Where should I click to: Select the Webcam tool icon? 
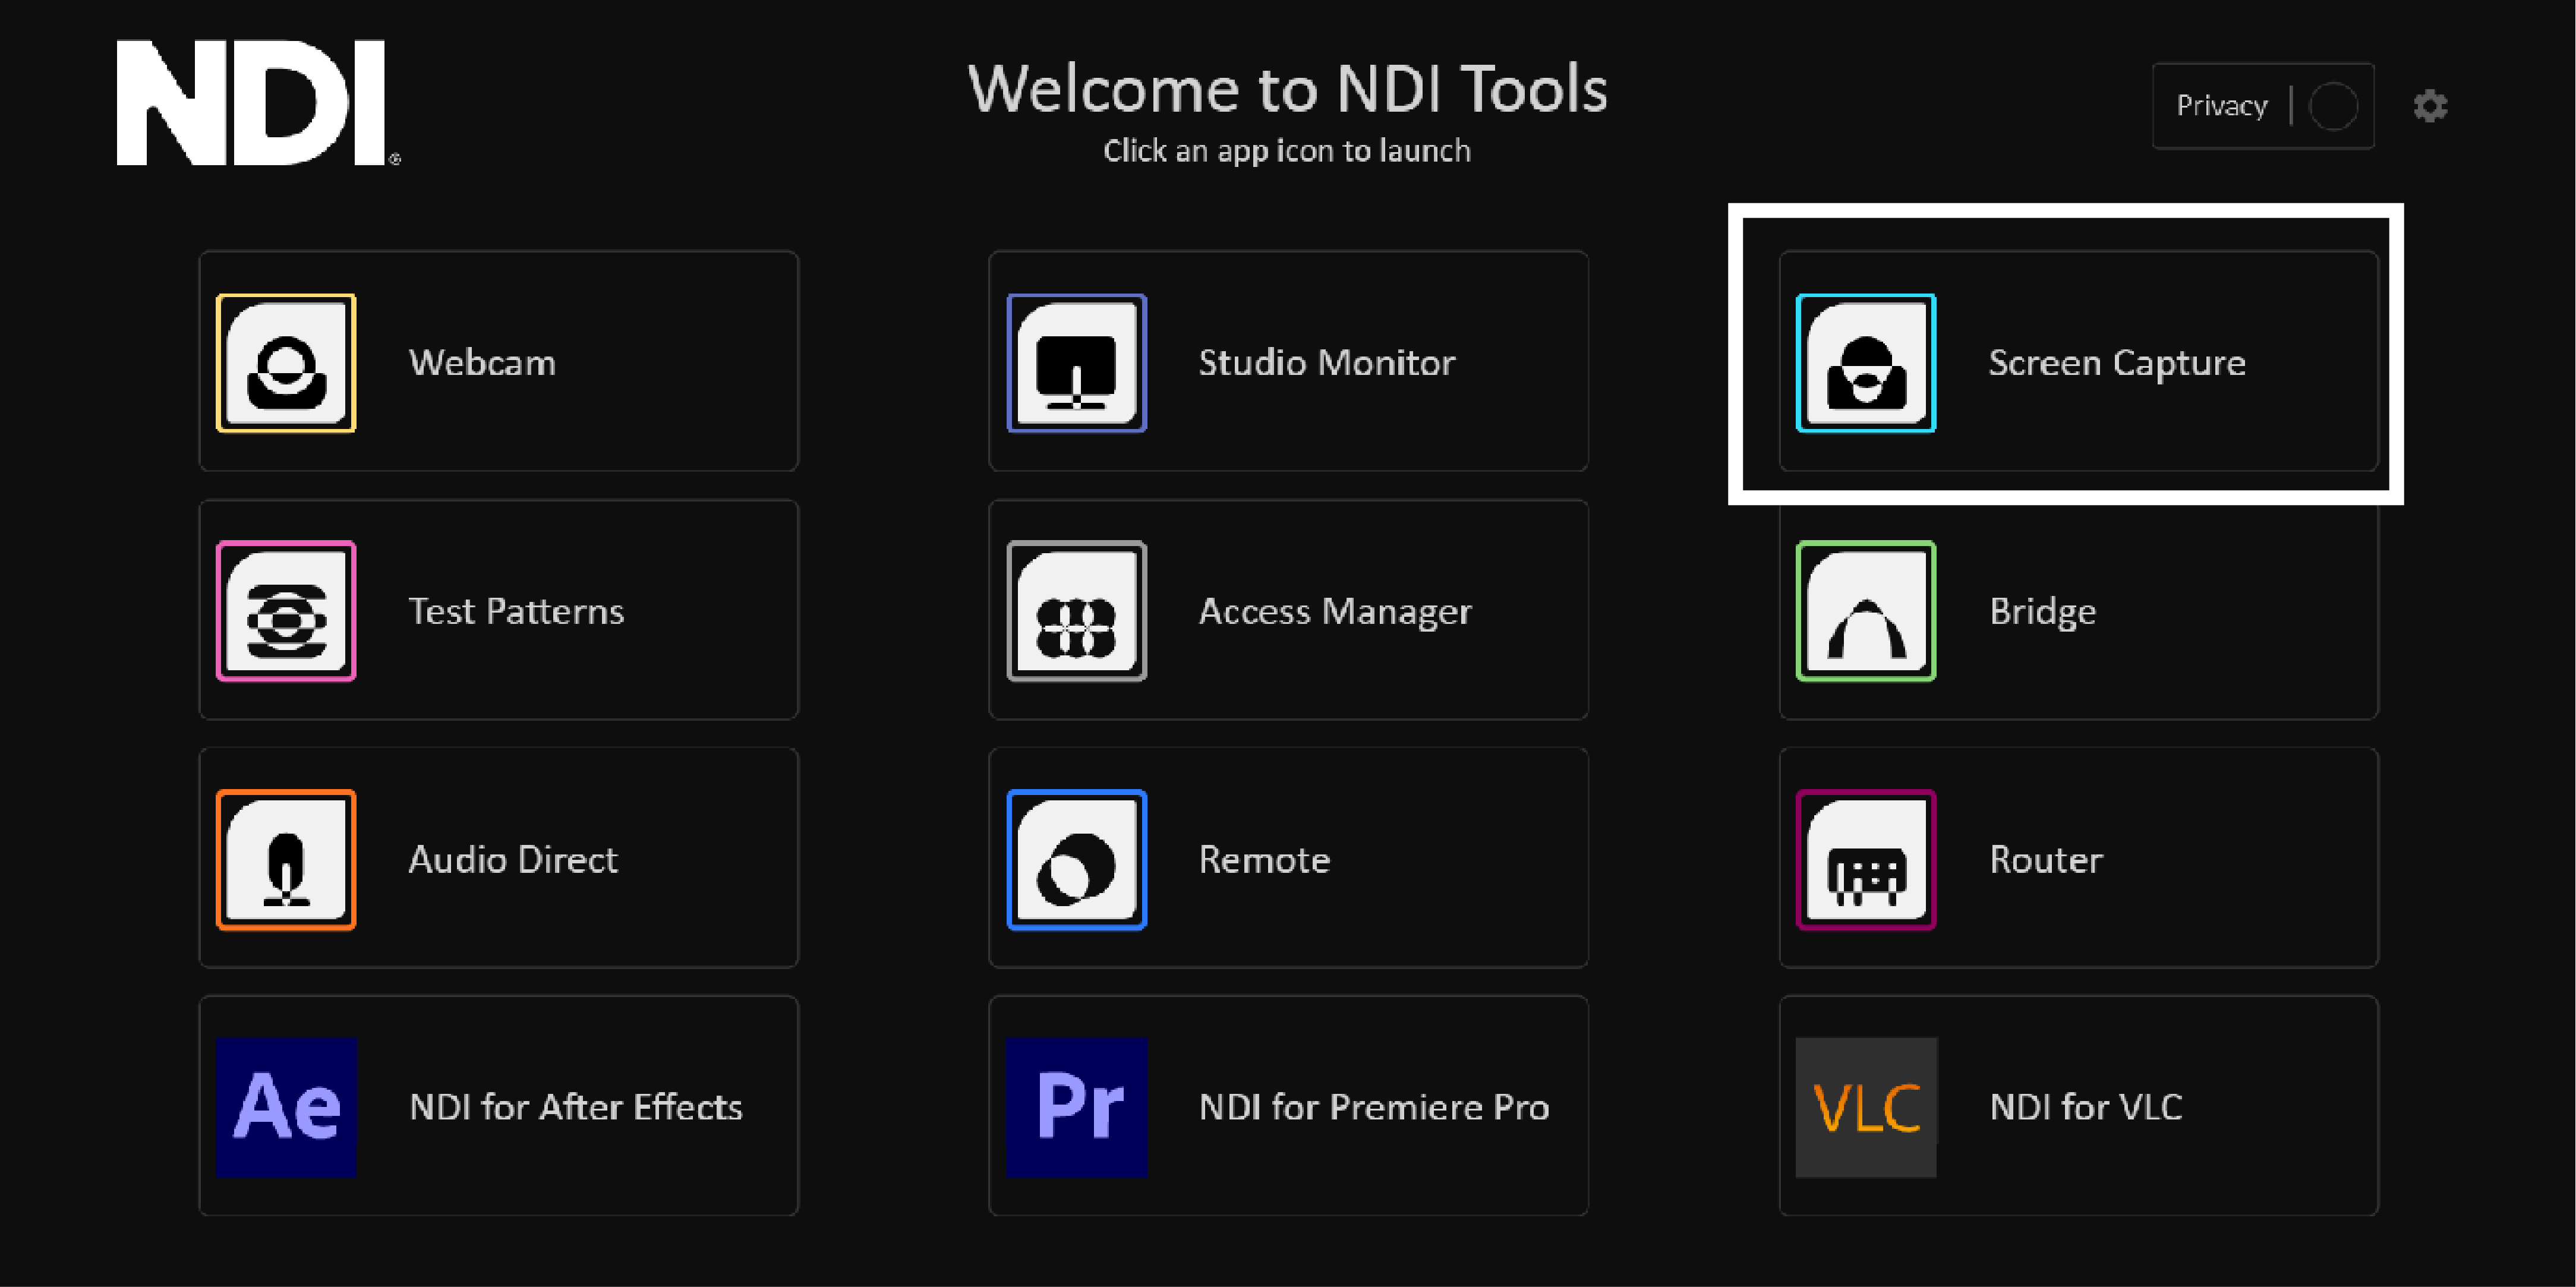click(x=286, y=362)
